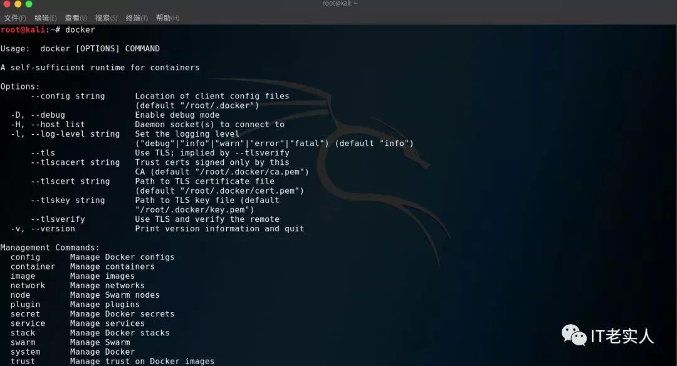Click the '--tlscert string' option
Image resolution: width=677 pixels, height=366 pixels.
pyautogui.click(x=70, y=182)
